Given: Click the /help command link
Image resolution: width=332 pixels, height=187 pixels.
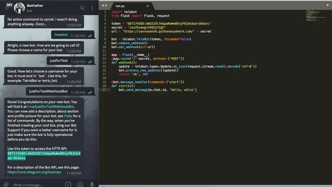Looking at the screenshot, I should click(x=68, y=116).
